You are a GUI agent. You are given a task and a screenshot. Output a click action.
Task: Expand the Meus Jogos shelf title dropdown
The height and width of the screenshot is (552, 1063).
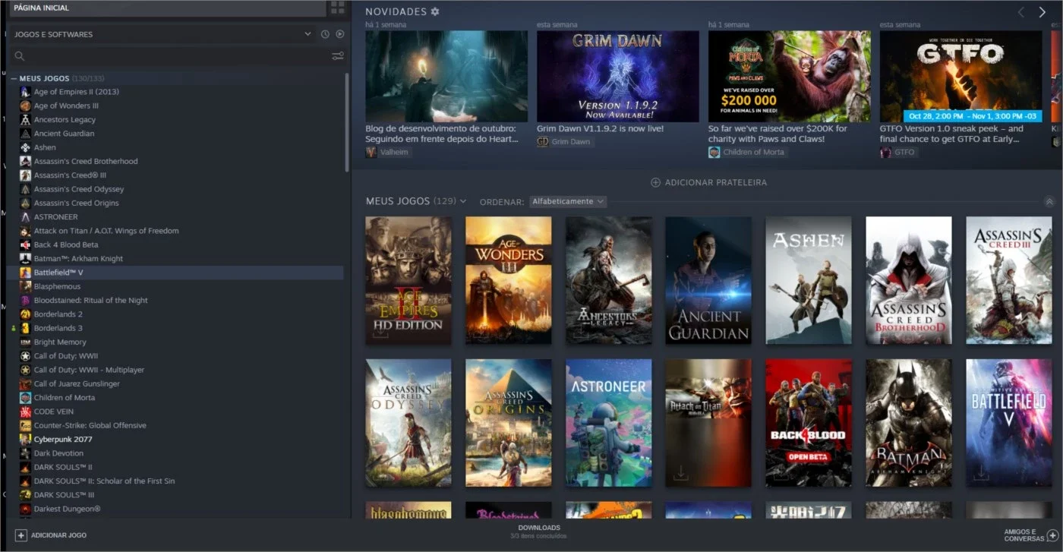[x=463, y=201]
